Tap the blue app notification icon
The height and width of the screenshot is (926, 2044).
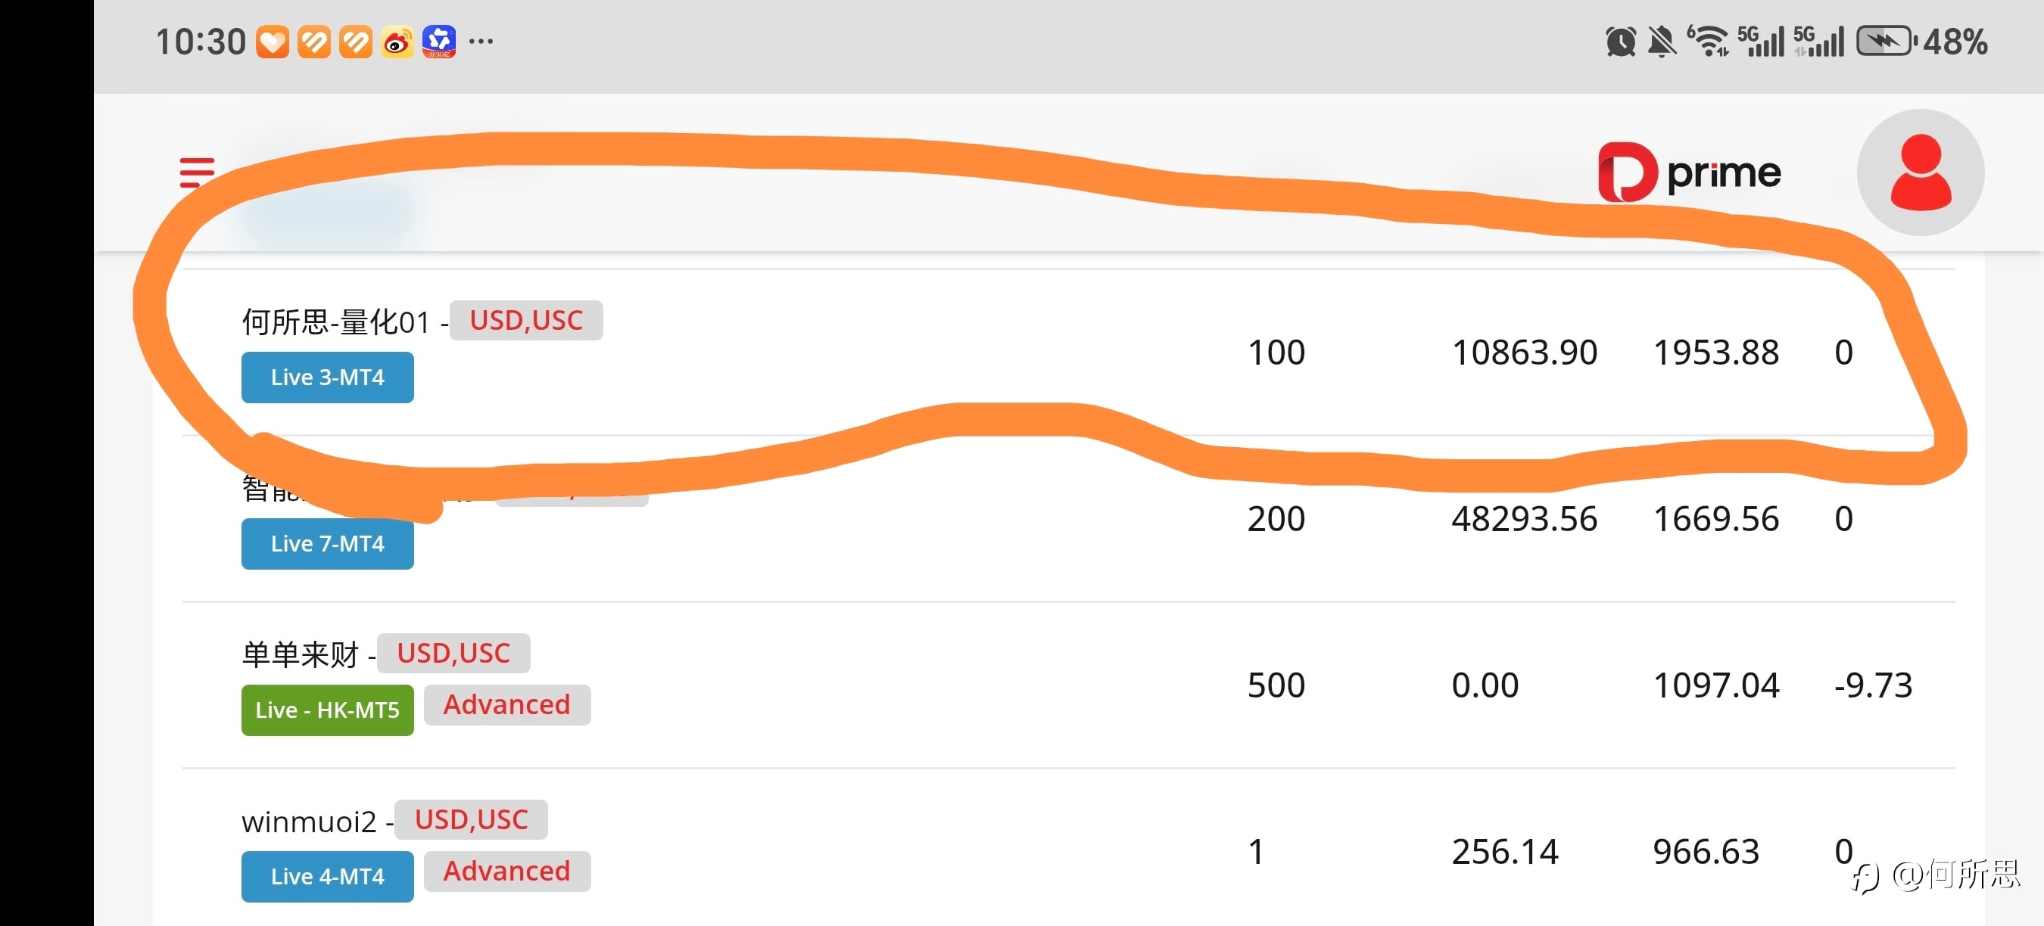click(x=439, y=42)
